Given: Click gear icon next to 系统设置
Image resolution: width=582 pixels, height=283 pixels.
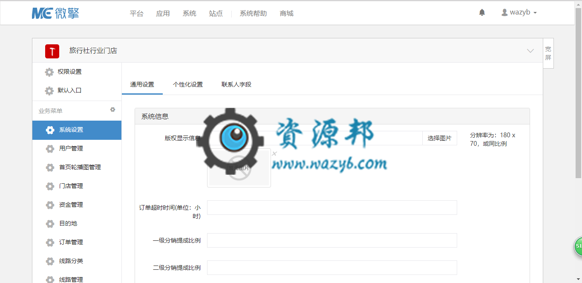Looking at the screenshot, I should pos(50,130).
